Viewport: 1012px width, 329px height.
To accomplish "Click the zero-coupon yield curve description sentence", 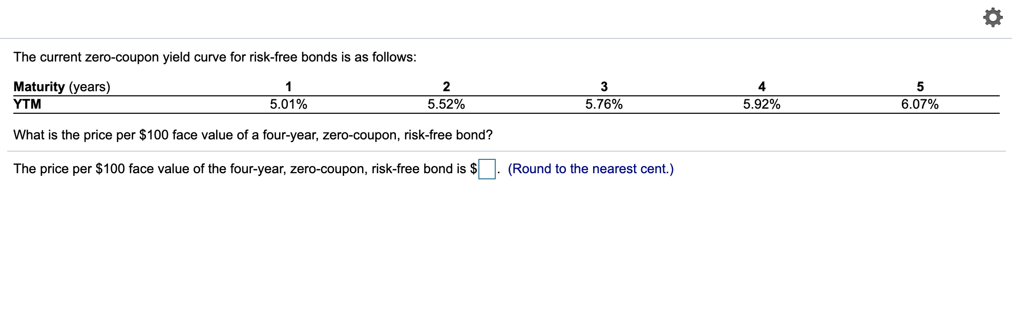I will click(214, 57).
